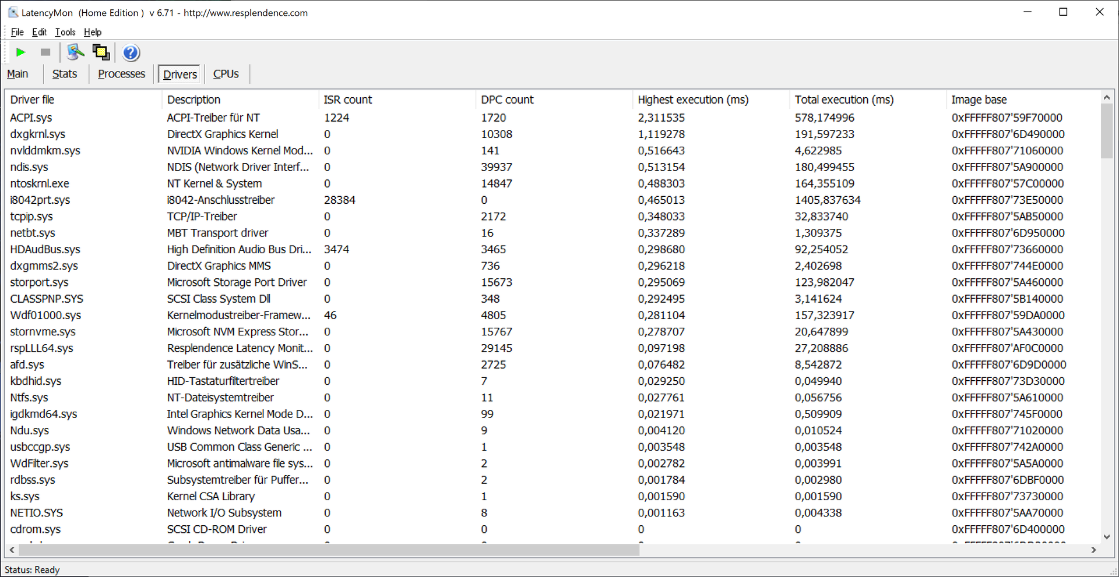Click the LatencyMon title bar app icon

point(13,12)
